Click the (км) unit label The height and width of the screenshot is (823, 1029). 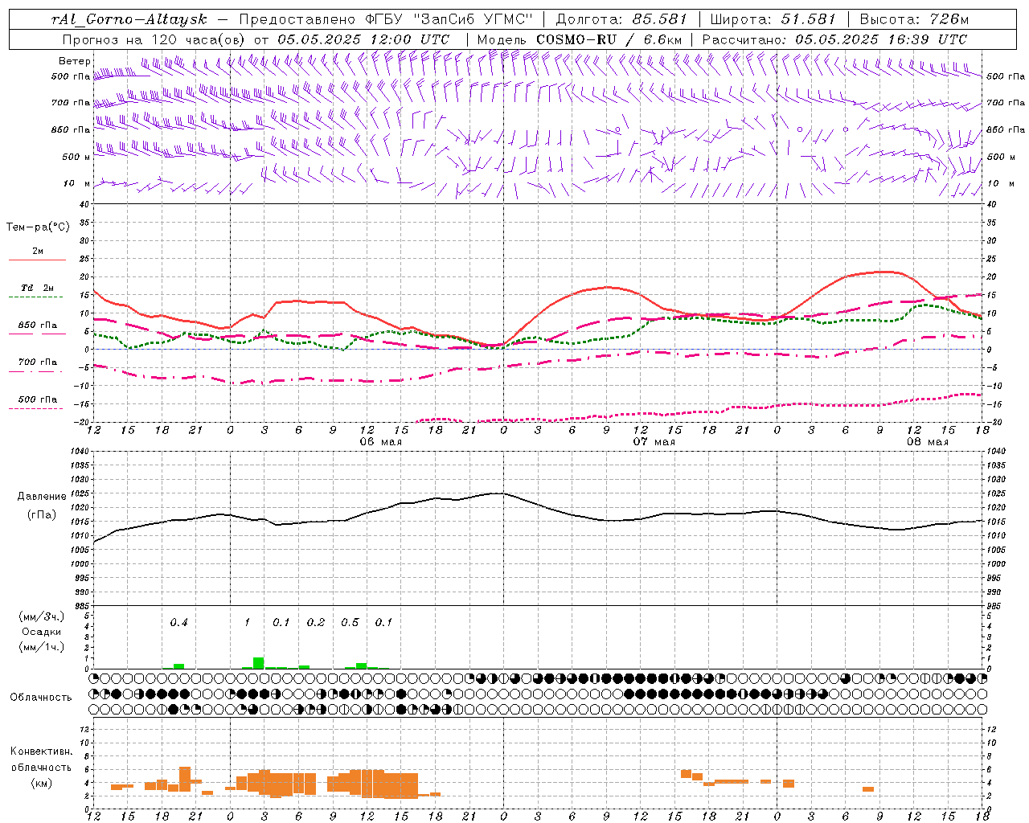tap(42, 783)
